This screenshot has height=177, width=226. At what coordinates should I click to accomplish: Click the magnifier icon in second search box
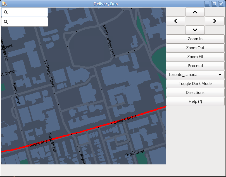pyautogui.click(x=6, y=22)
